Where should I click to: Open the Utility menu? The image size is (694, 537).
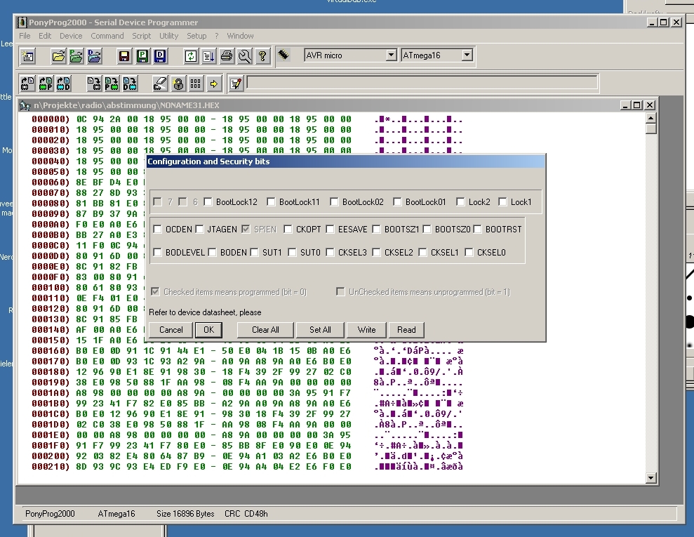pyautogui.click(x=168, y=36)
